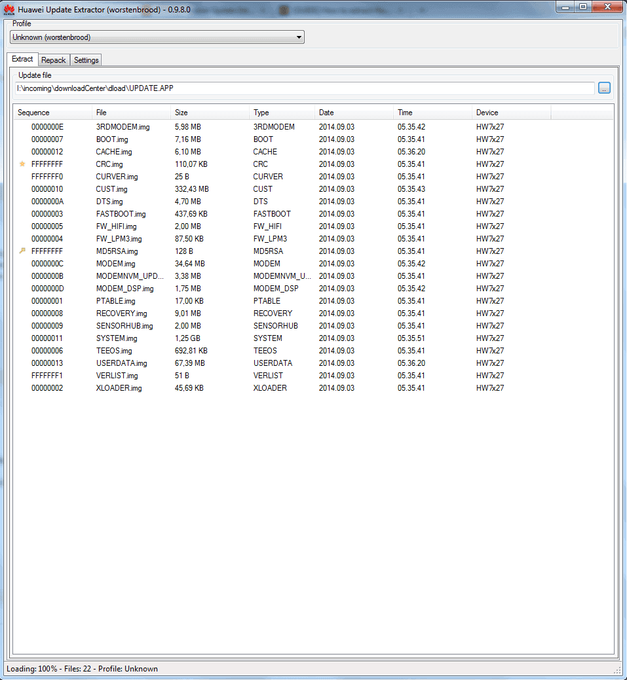
Task: Click the star icon beside CRC.img row
Action: [x=22, y=164]
